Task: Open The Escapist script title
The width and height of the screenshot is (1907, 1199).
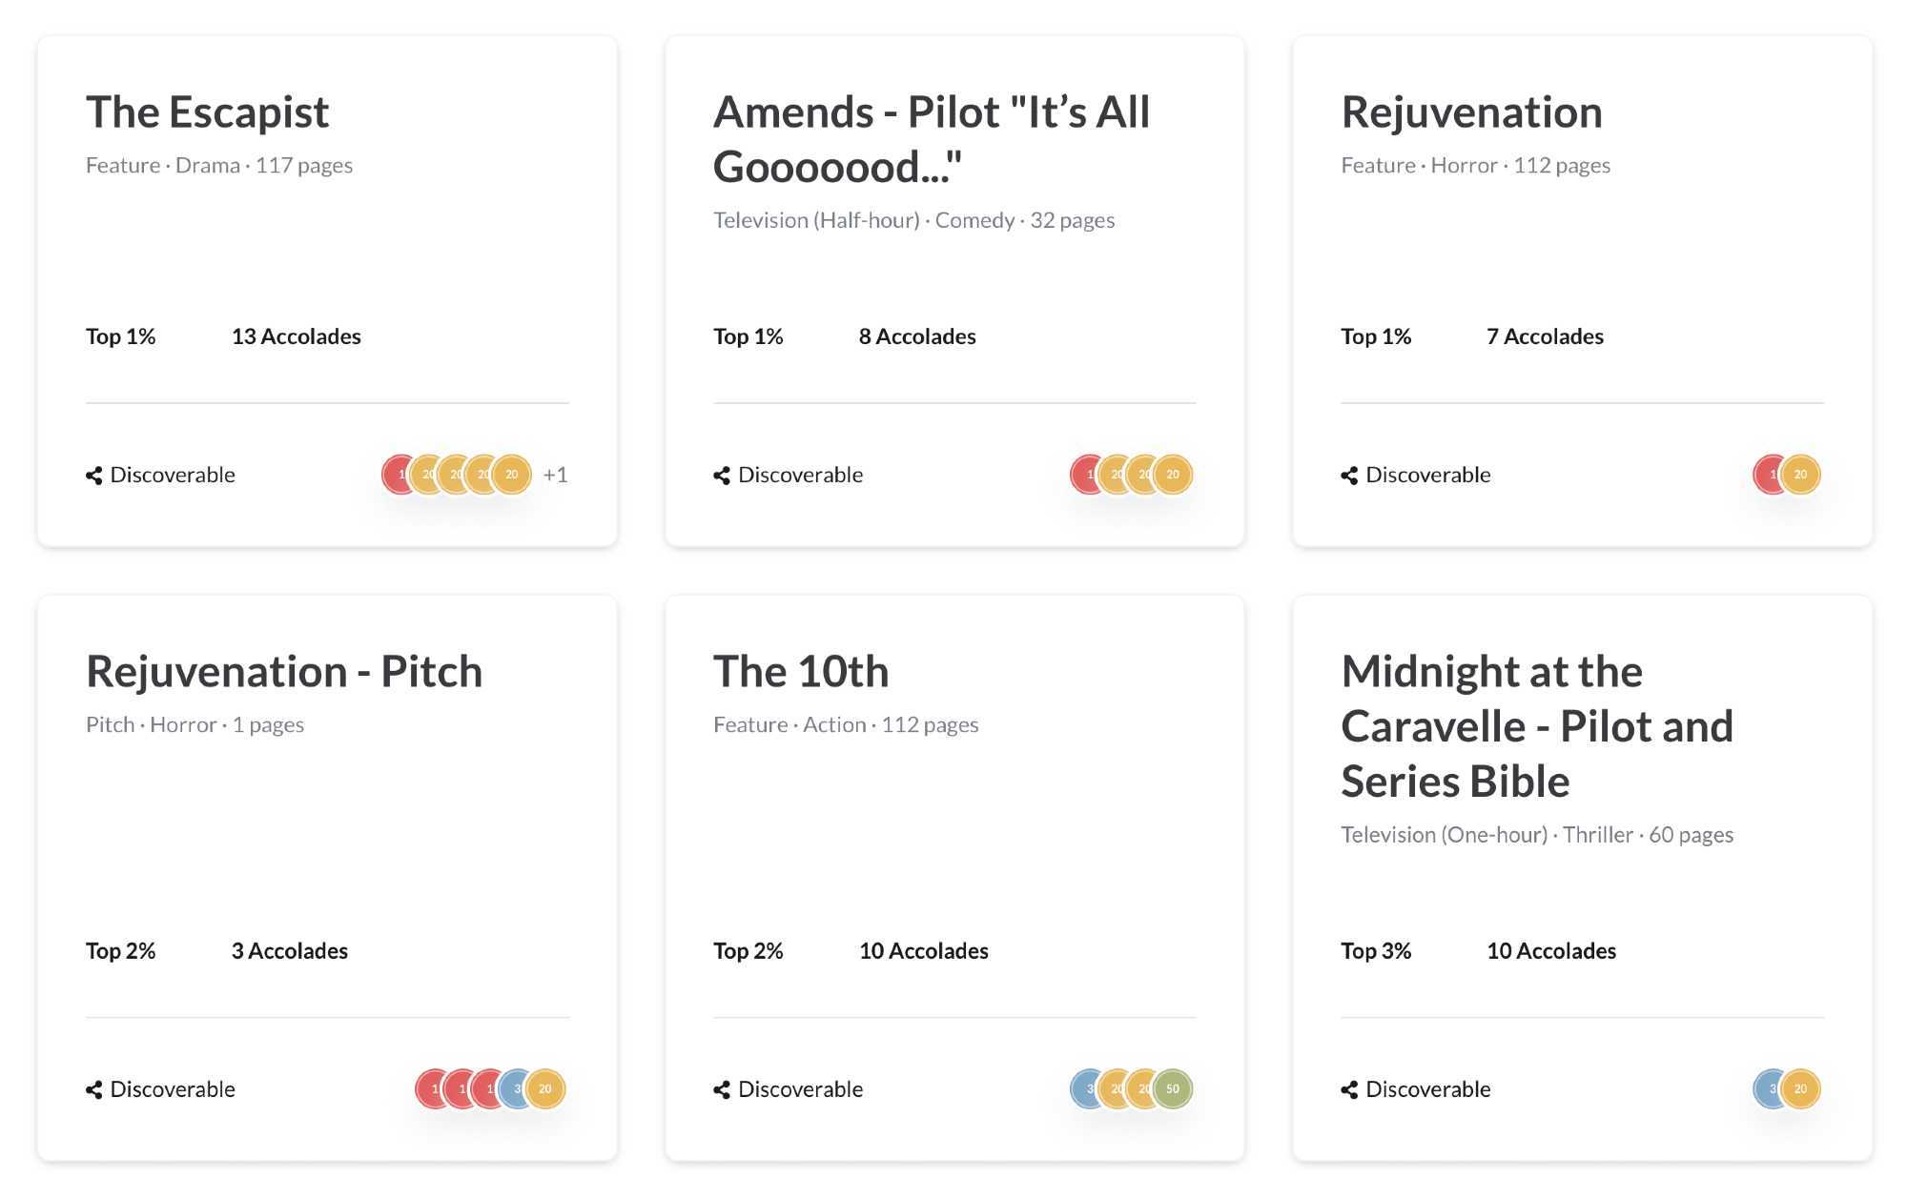Action: click(207, 112)
